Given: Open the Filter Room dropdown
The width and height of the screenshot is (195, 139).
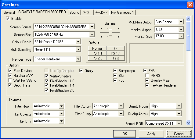Looking at the screenshot, I should coord(61,106).
